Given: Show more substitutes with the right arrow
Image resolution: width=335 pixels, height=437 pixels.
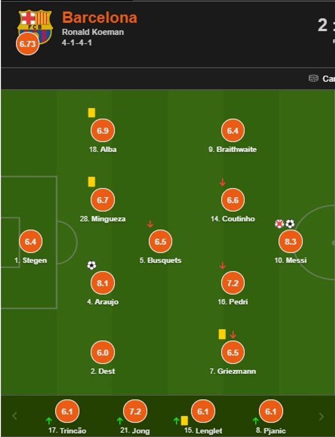Looking at the screenshot, I should 321,416.
